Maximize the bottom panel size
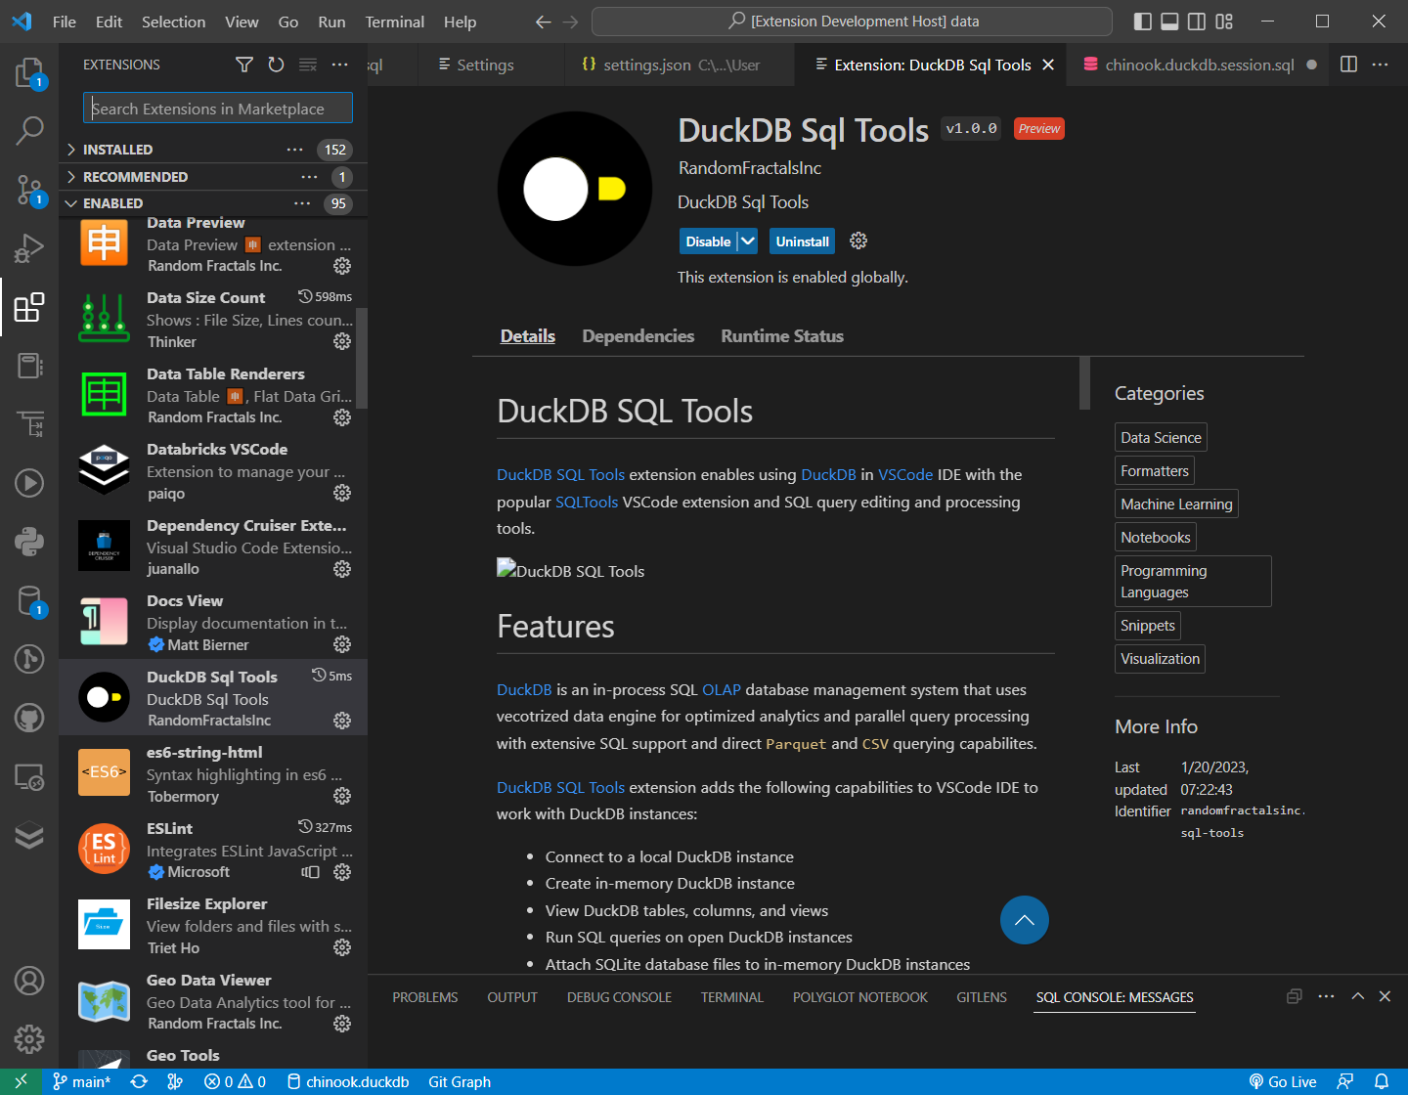The image size is (1408, 1095). click(1358, 996)
